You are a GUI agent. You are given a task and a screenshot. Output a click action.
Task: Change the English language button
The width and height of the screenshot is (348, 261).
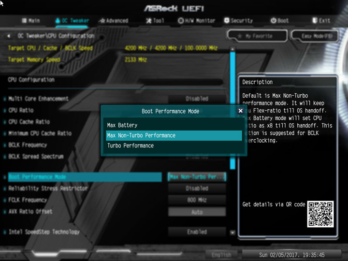click(x=221, y=255)
